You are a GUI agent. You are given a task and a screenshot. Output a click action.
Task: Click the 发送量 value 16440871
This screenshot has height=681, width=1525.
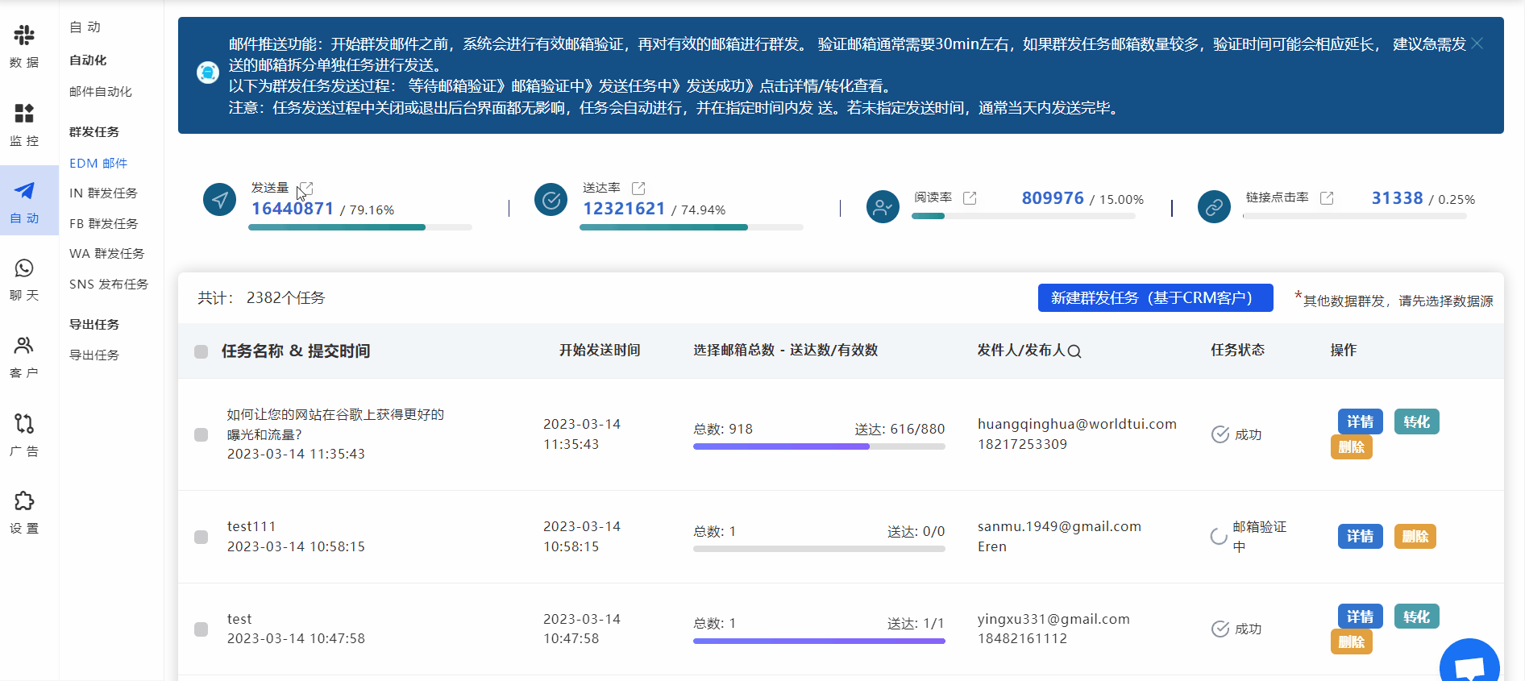pyautogui.click(x=293, y=209)
